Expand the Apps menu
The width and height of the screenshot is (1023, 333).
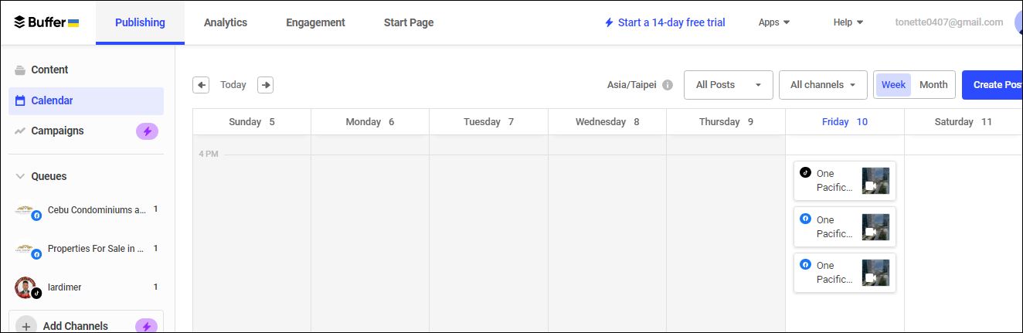(x=773, y=22)
